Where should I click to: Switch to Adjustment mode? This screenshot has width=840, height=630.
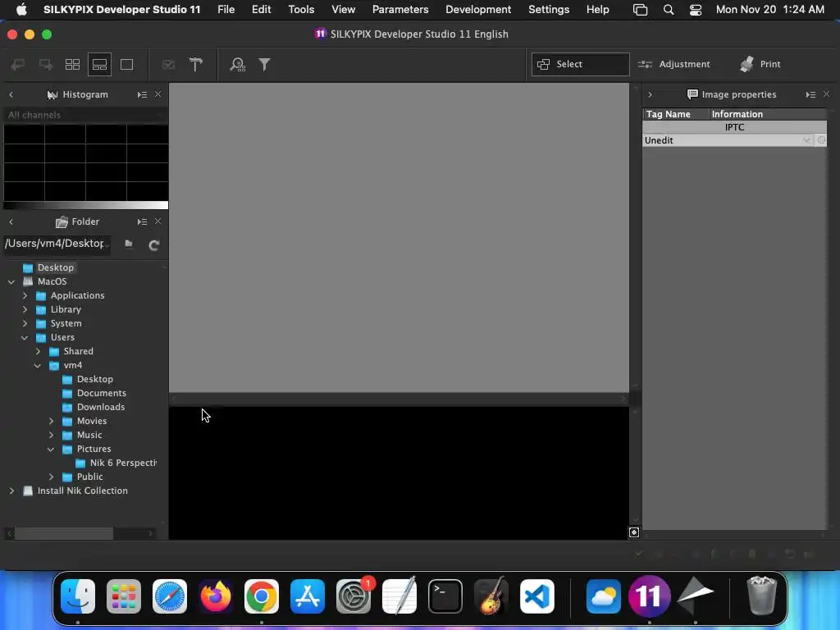pyautogui.click(x=674, y=64)
